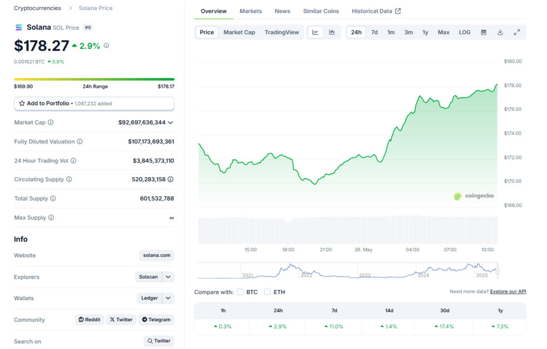Click Add to Portfolio button
This screenshot has width=547, height=349.
94,103
